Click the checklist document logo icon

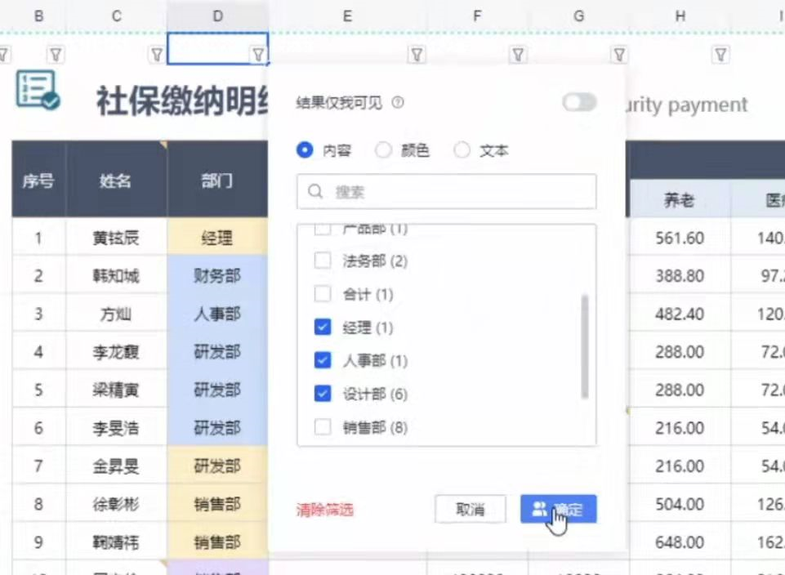[38, 90]
